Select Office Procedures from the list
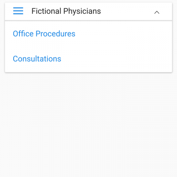 click(44, 34)
